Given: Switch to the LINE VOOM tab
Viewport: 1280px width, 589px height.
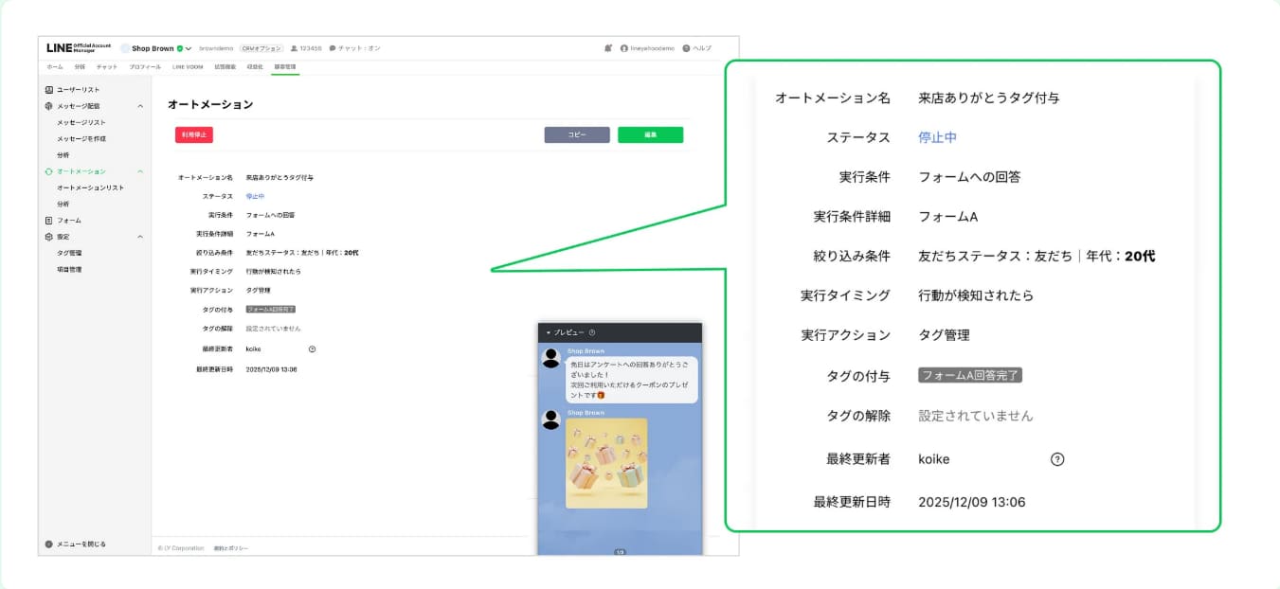Looking at the screenshot, I should tap(189, 67).
